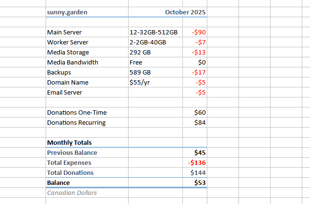The image size is (310, 204).
Task: Select the -$136 total expenses value
Action: [x=195, y=163]
